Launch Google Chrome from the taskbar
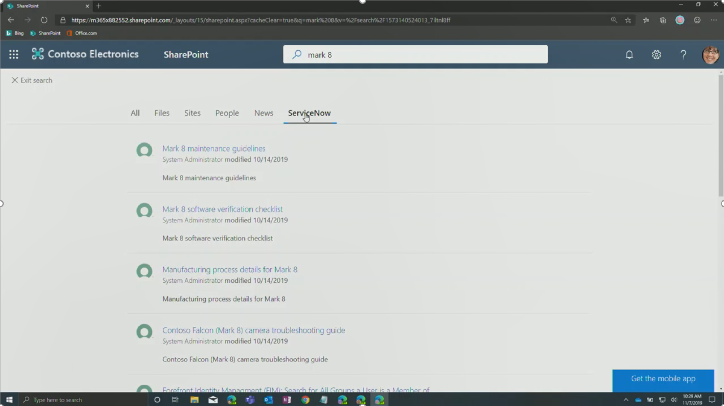The width and height of the screenshot is (724, 406). (305, 400)
